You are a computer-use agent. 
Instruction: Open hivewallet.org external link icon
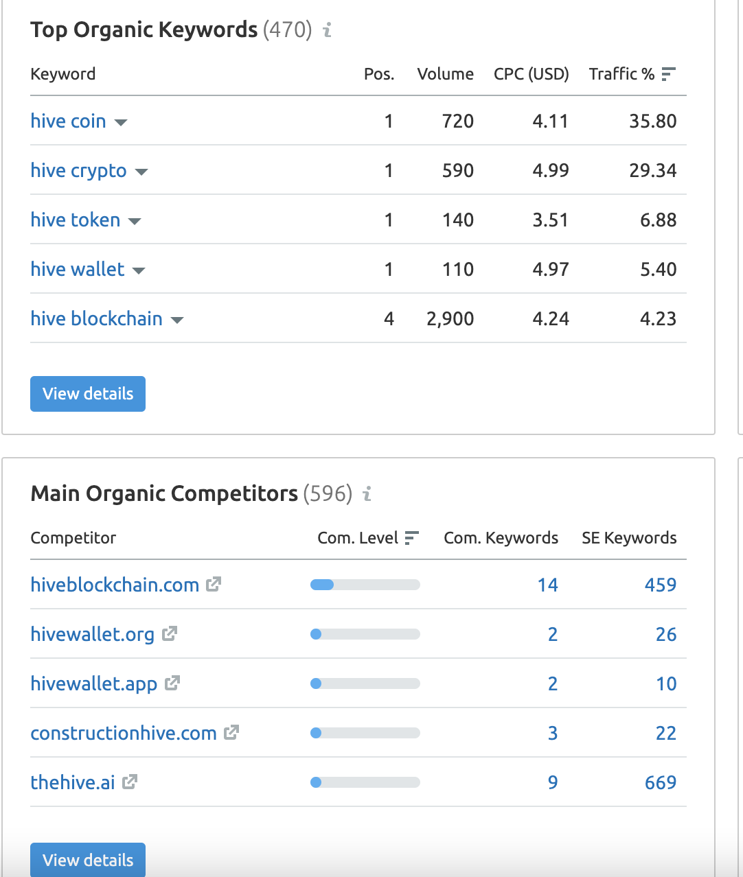[x=169, y=633]
